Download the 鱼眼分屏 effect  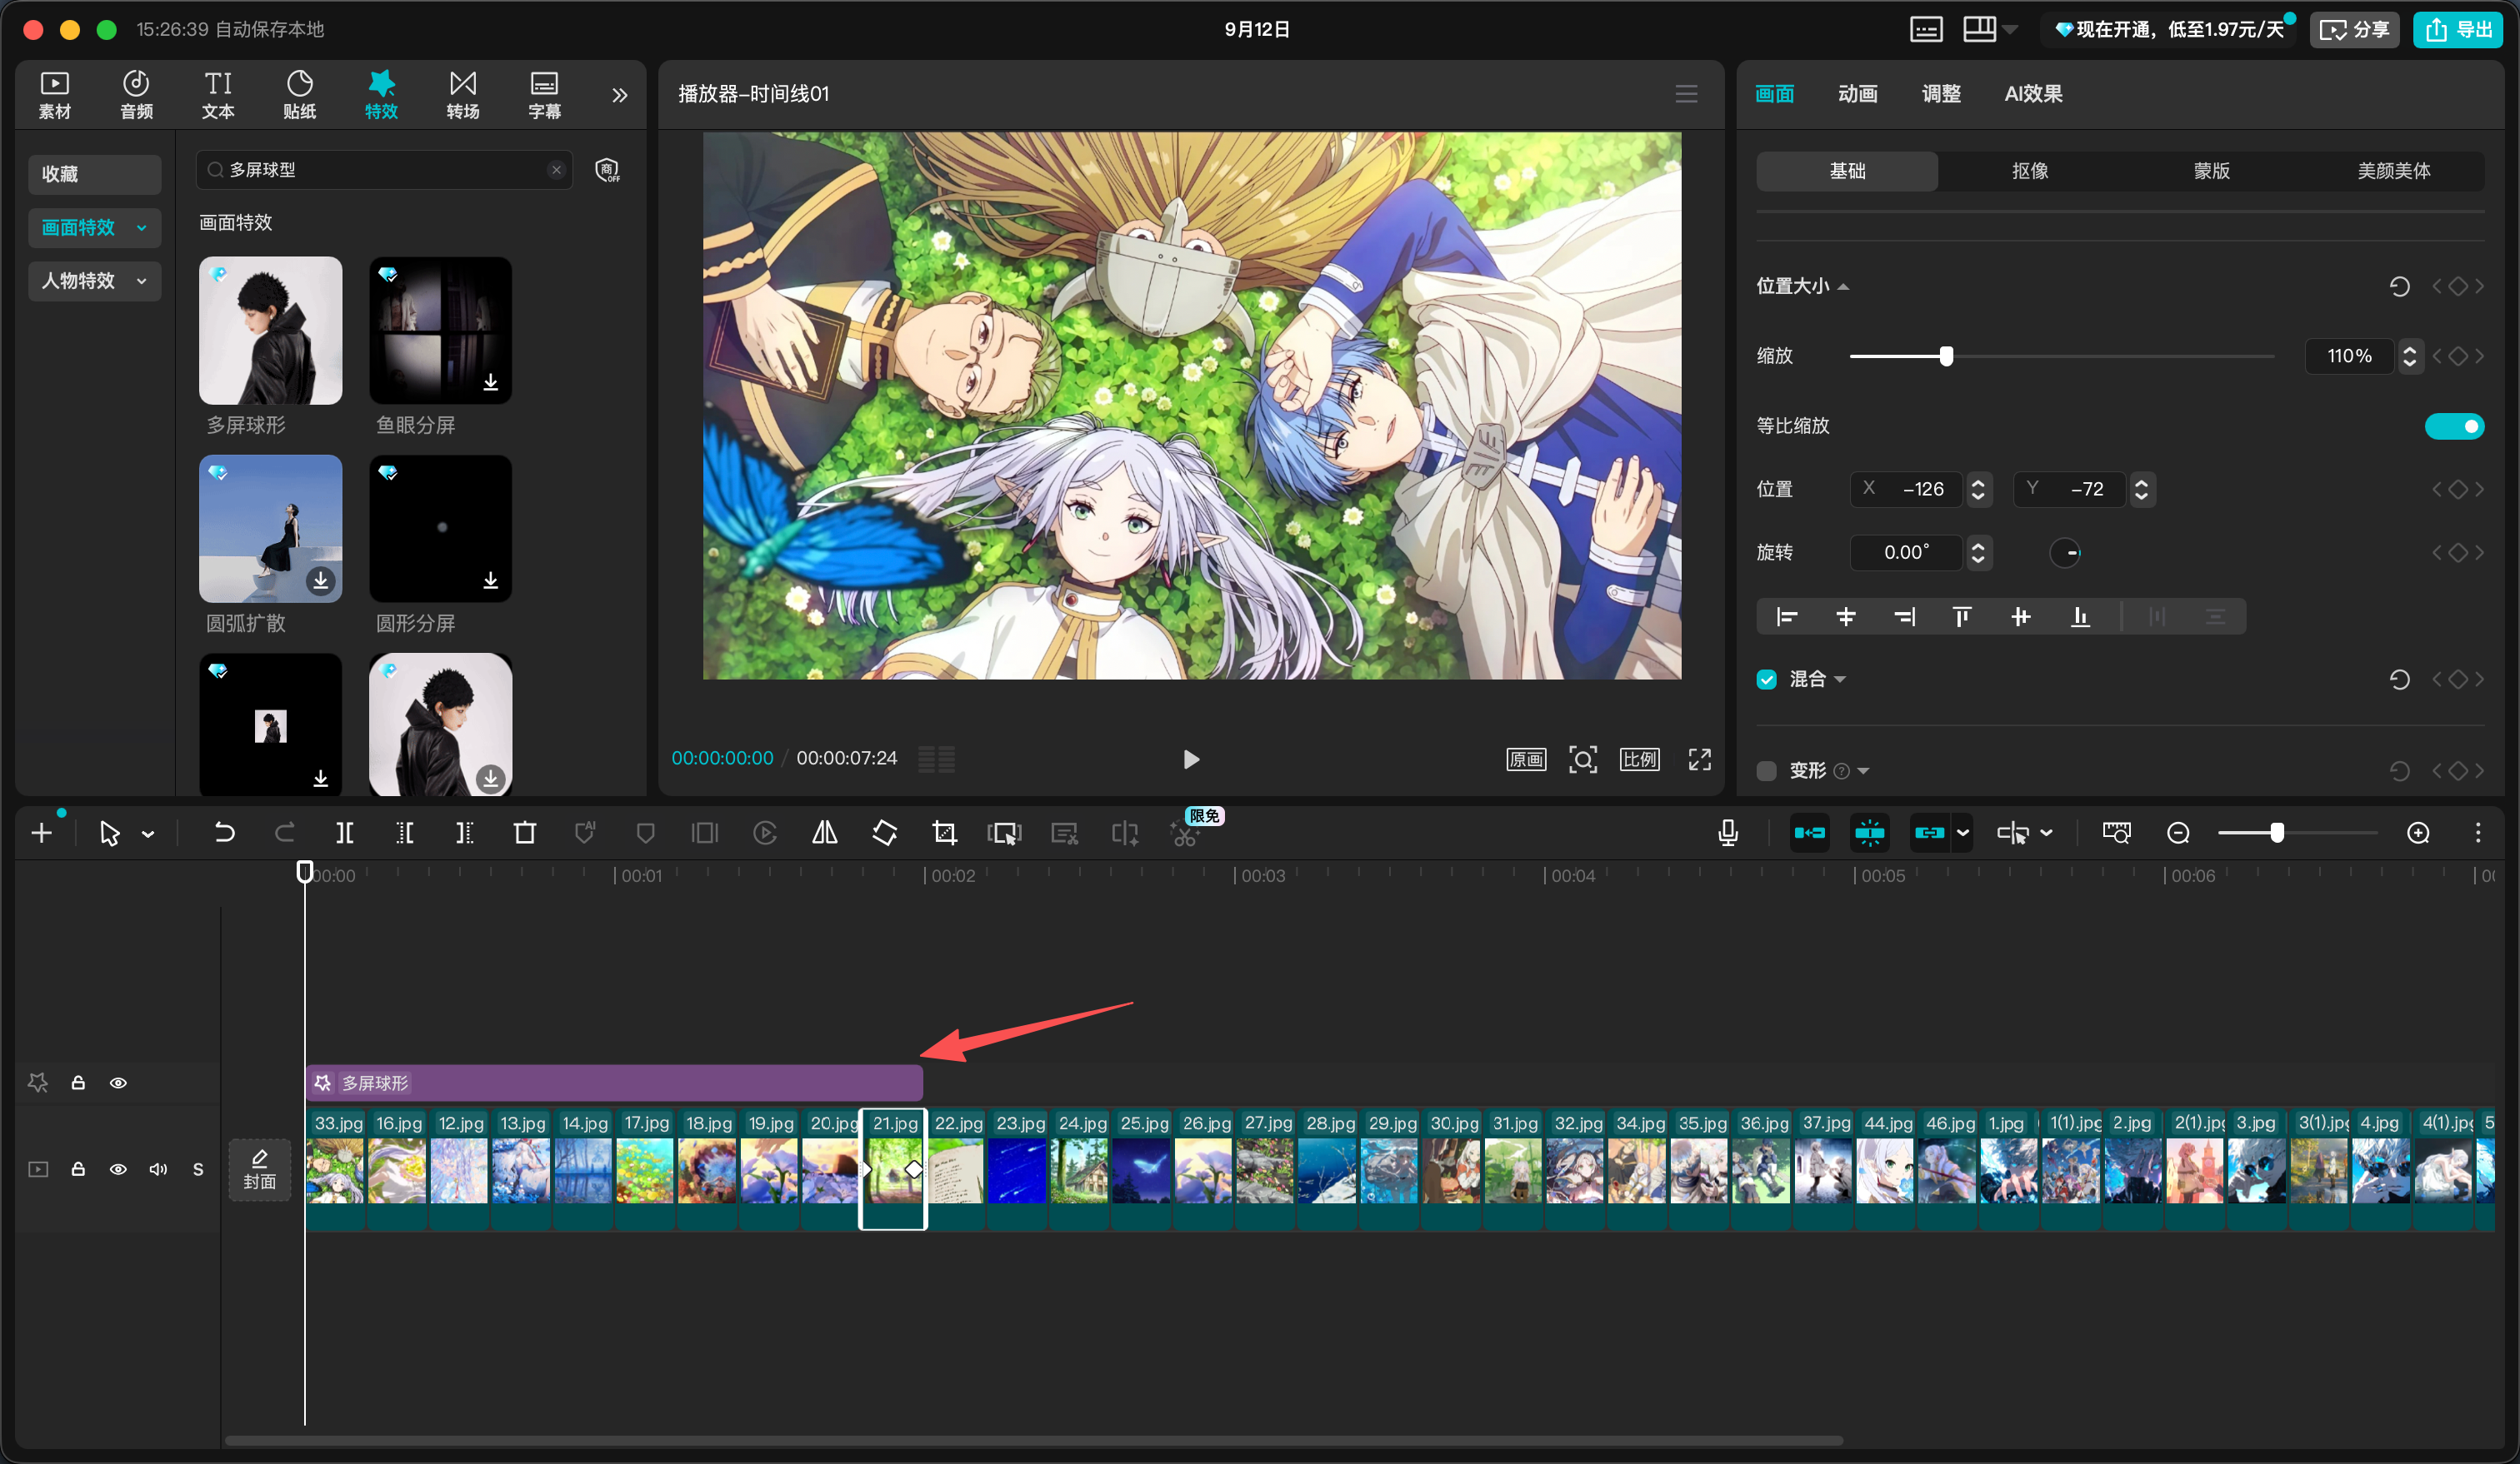coord(491,383)
